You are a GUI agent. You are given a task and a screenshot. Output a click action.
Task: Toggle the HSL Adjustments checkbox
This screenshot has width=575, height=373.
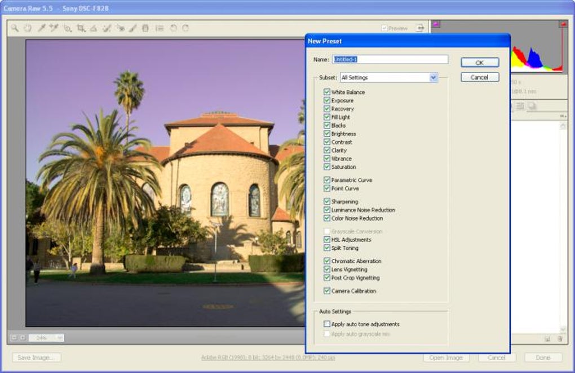pos(327,240)
